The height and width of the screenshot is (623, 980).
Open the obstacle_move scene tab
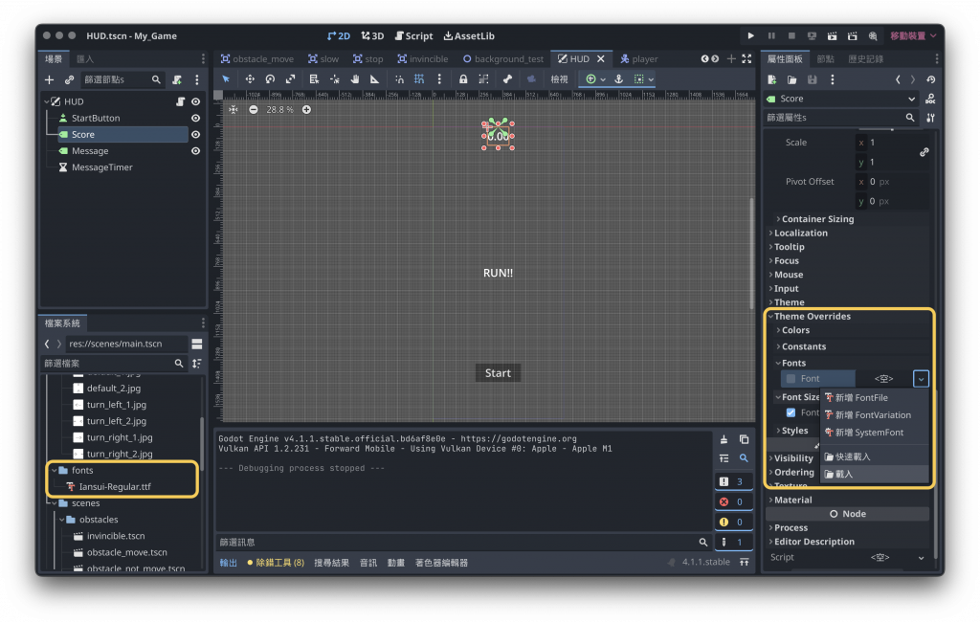pyautogui.click(x=256, y=58)
